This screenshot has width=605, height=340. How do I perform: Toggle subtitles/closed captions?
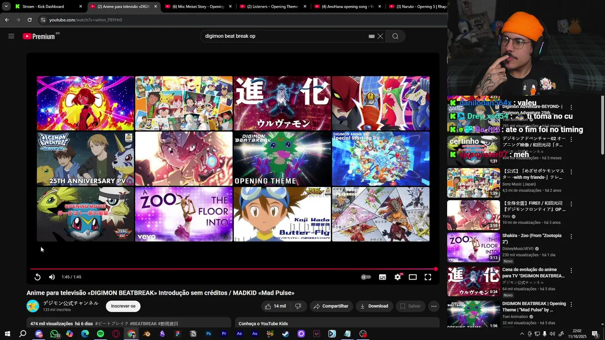(x=382, y=277)
